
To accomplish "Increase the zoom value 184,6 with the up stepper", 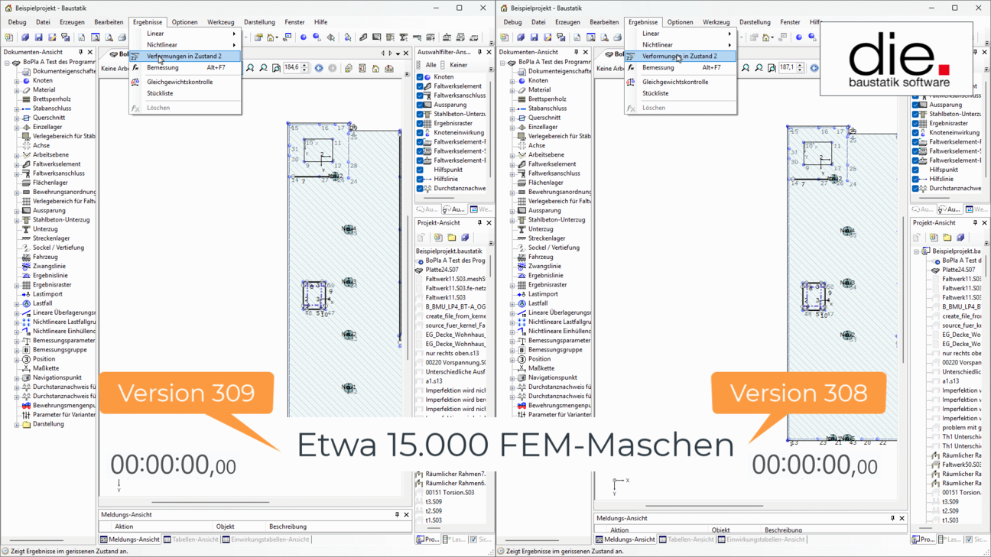I will (304, 66).
